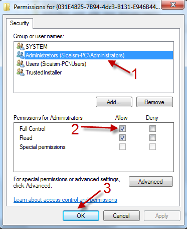This screenshot has height=229, width=187.
Task: Toggle Read Allow checkbox
Action: coord(122,138)
